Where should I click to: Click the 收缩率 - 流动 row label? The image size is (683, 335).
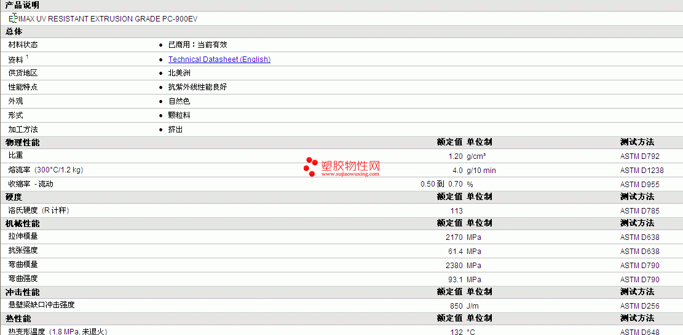point(31,184)
